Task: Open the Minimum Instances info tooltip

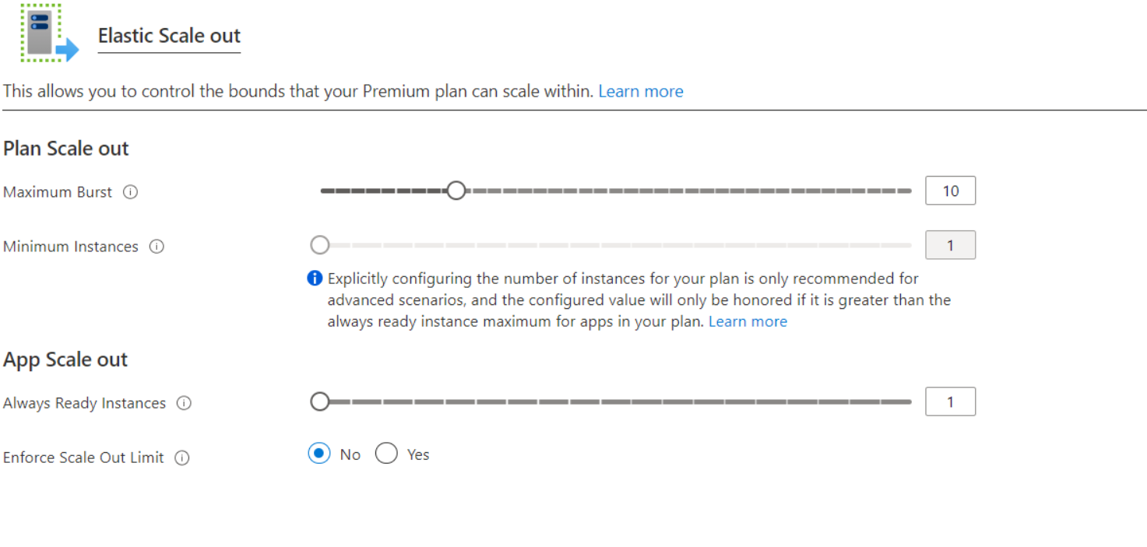Action: (157, 247)
